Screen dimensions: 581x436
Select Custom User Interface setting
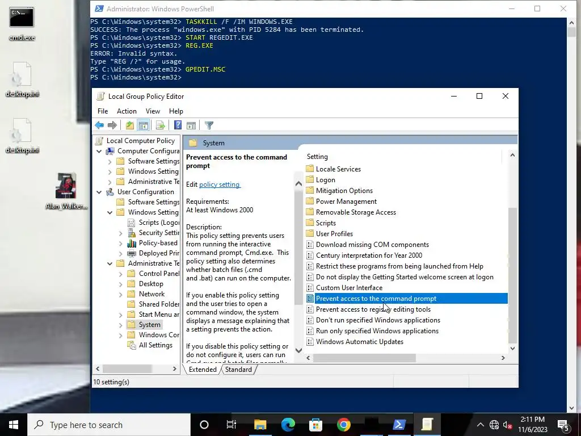[x=349, y=288]
